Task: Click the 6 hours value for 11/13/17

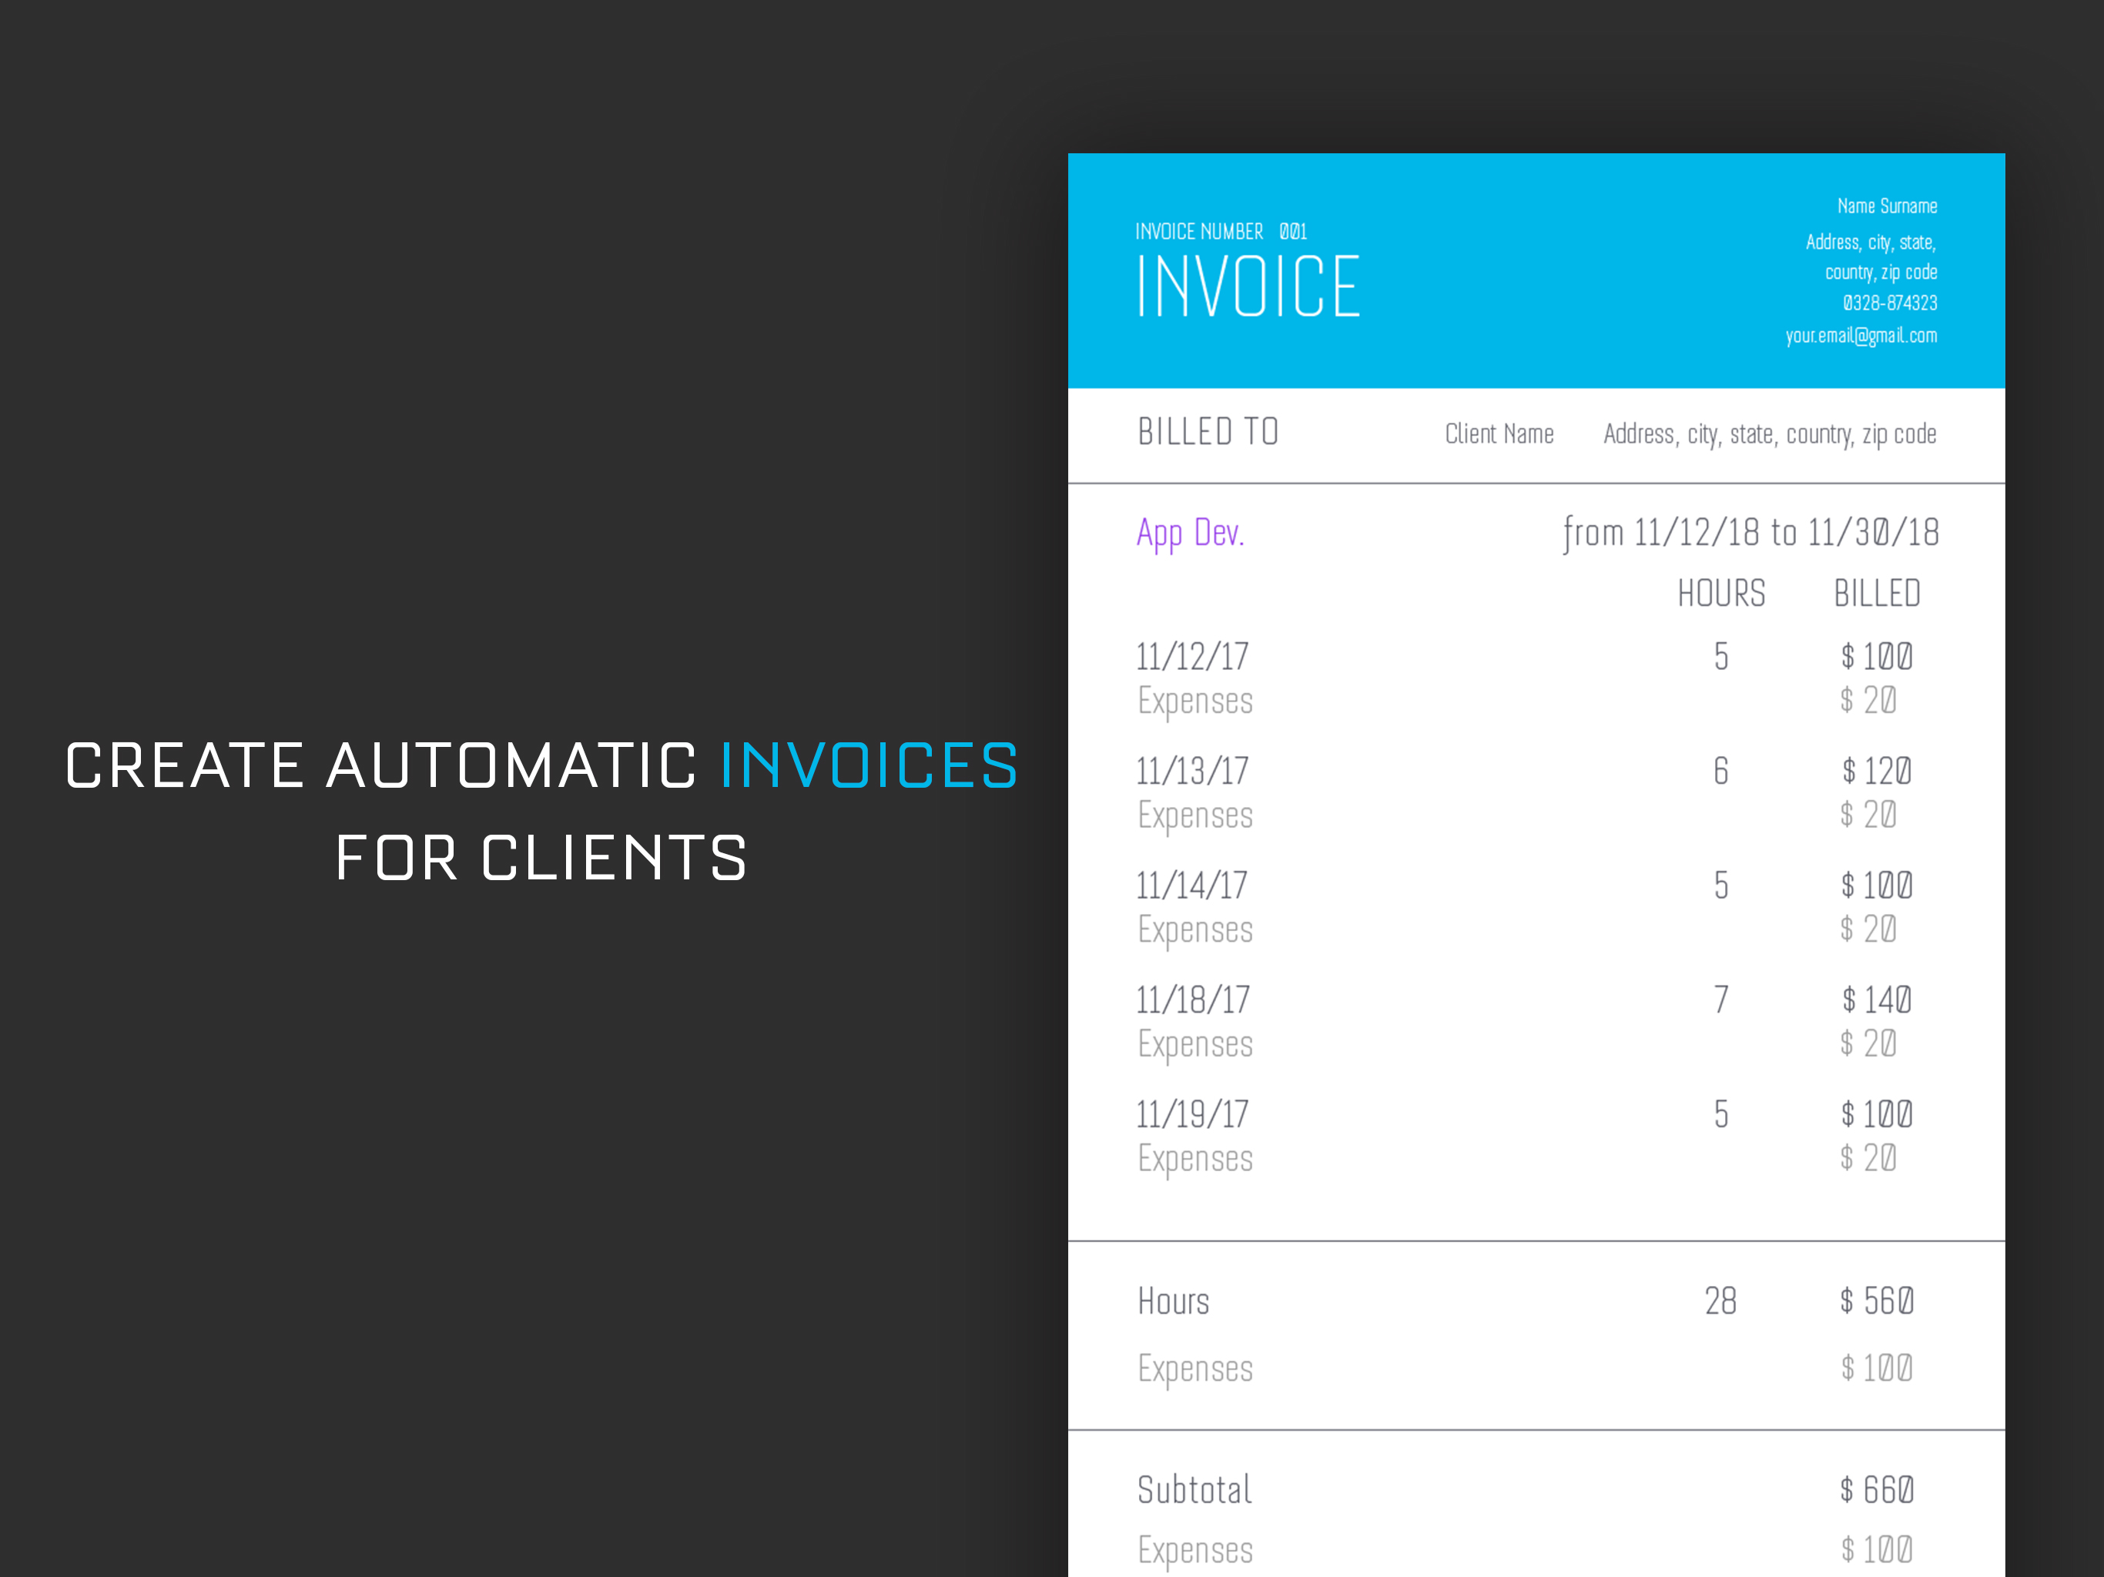Action: coord(1720,771)
